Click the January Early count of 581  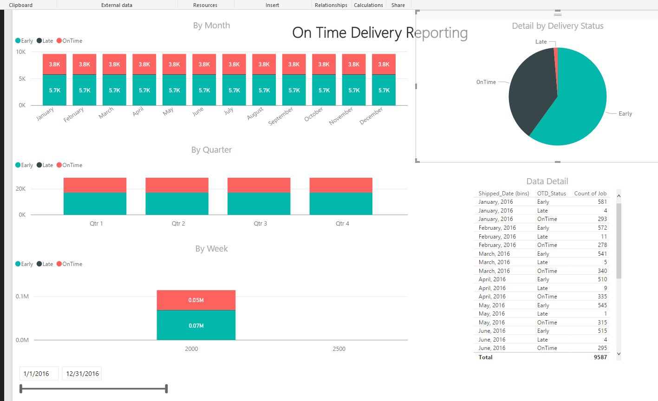pyautogui.click(x=602, y=202)
